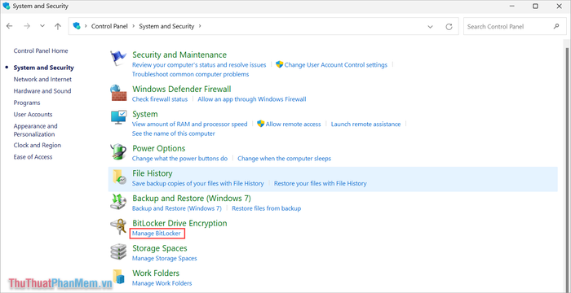
Task: Open the System monitor icon
Action: [119, 118]
